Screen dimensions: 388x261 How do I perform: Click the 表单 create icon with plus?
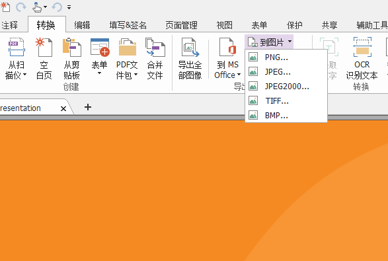(100, 47)
